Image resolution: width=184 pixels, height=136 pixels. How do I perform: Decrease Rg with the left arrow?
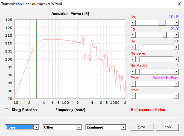pos(133,47)
